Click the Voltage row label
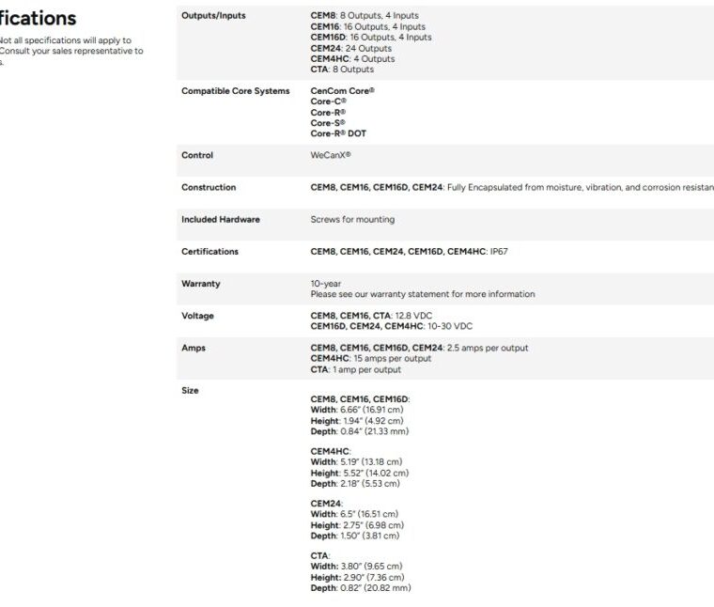 pyautogui.click(x=197, y=316)
